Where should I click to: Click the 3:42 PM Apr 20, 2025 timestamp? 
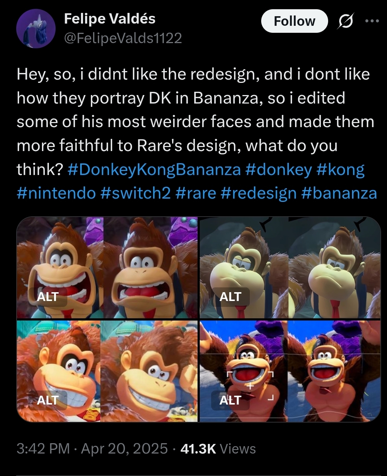point(92,449)
